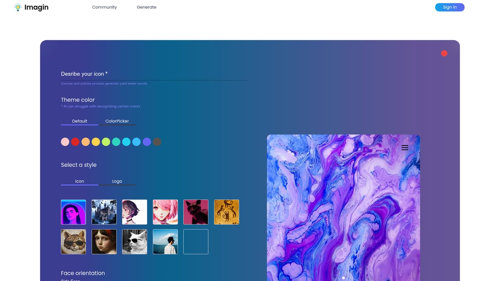This screenshot has width=500, height=281.
Task: Focus the Describe your icon field
Action: [155, 74]
